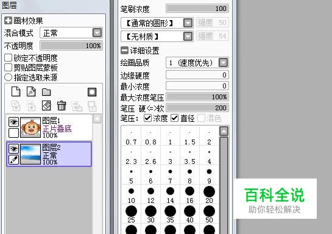This screenshot has height=234, width=332.
Task: Choose brush size 0.7
Action: pos(131,136)
